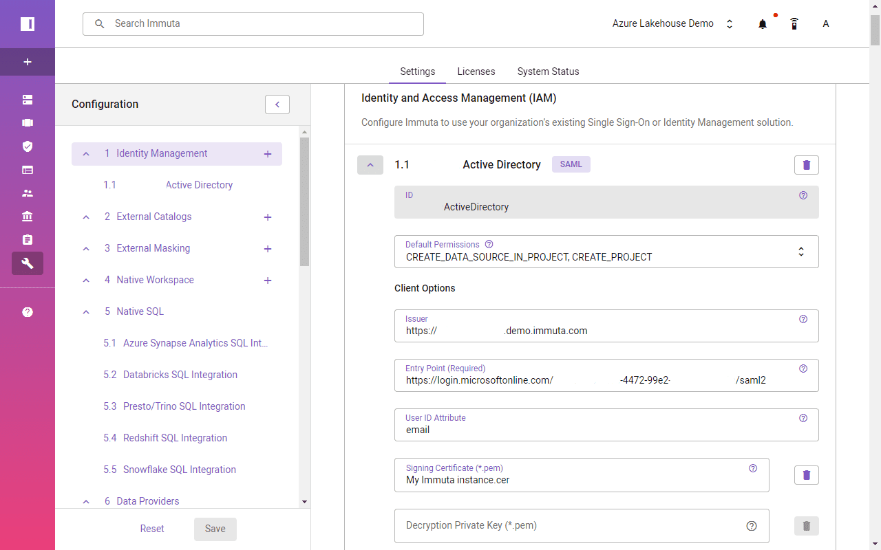Collapse the External Masking section

click(x=86, y=249)
